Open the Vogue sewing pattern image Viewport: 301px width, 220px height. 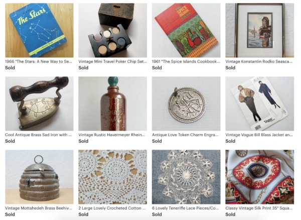pos(259,103)
